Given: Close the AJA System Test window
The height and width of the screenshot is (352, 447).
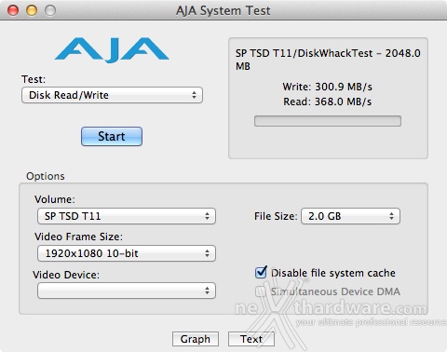Looking at the screenshot, I should (x=13, y=10).
